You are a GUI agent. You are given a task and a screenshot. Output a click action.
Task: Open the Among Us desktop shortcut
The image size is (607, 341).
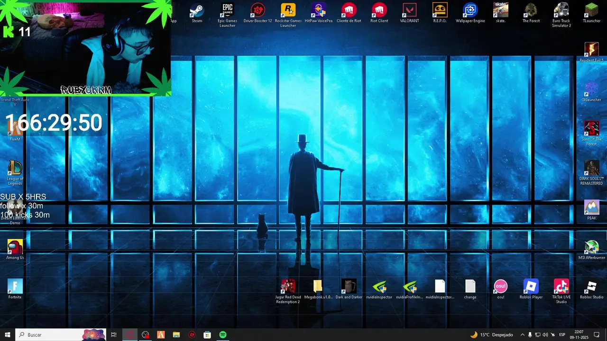coord(15,250)
